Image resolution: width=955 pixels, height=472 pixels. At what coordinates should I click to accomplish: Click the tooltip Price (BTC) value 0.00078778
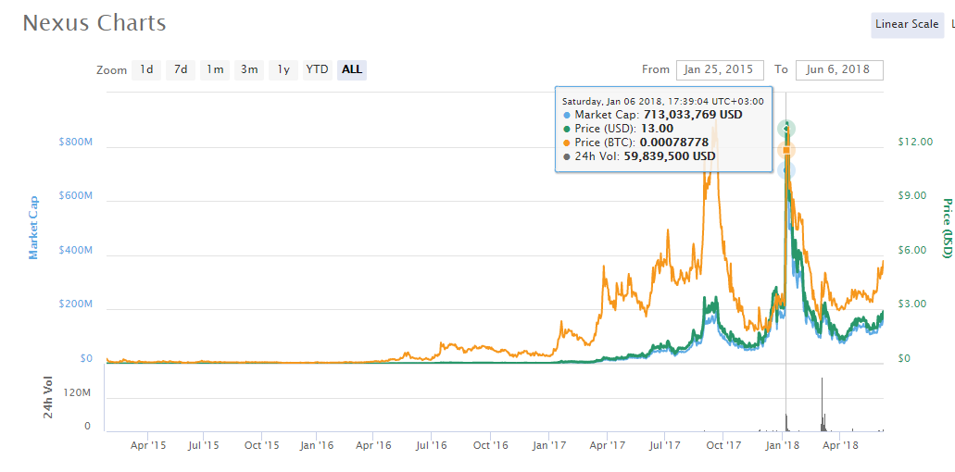pyautogui.click(x=673, y=143)
